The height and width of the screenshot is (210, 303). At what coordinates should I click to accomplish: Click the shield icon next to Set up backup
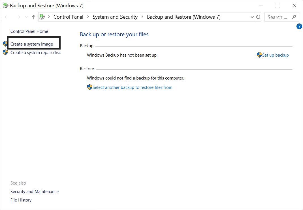pyautogui.click(x=259, y=55)
